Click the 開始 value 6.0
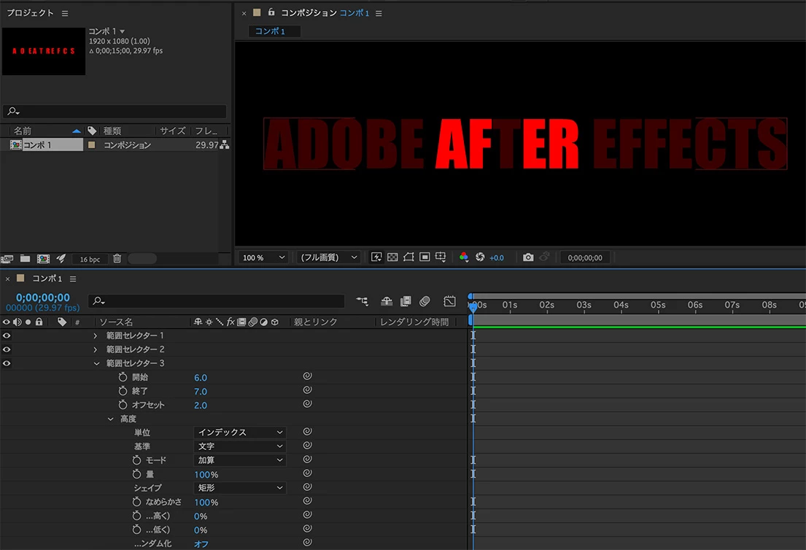Screen dimensions: 806x550 click(201, 378)
